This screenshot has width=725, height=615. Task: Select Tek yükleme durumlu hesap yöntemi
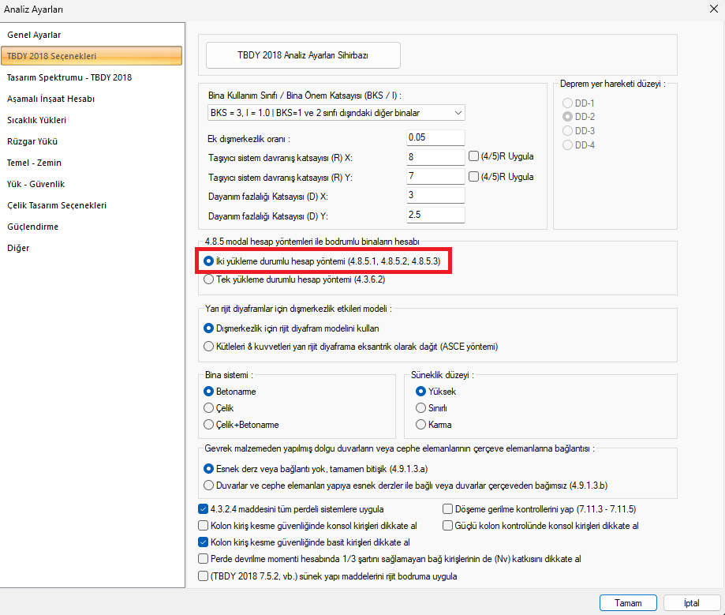(209, 279)
